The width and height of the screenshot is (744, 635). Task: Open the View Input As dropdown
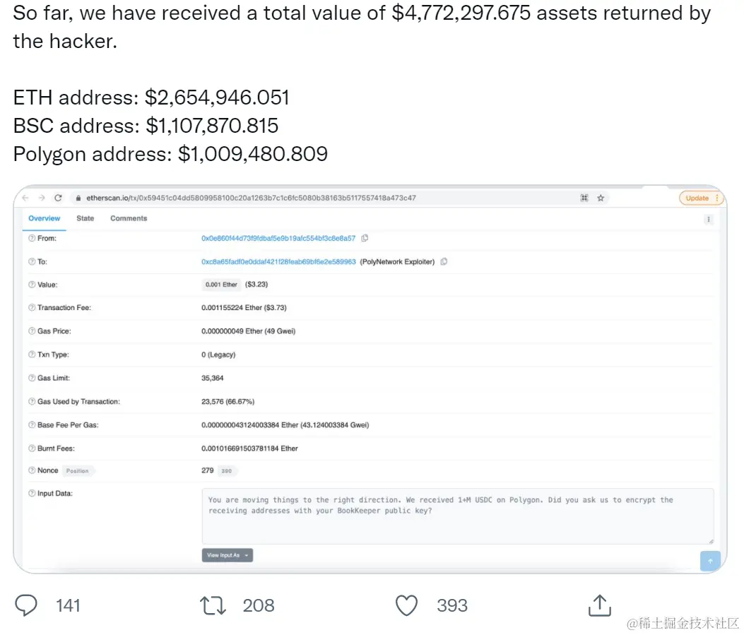tap(227, 555)
